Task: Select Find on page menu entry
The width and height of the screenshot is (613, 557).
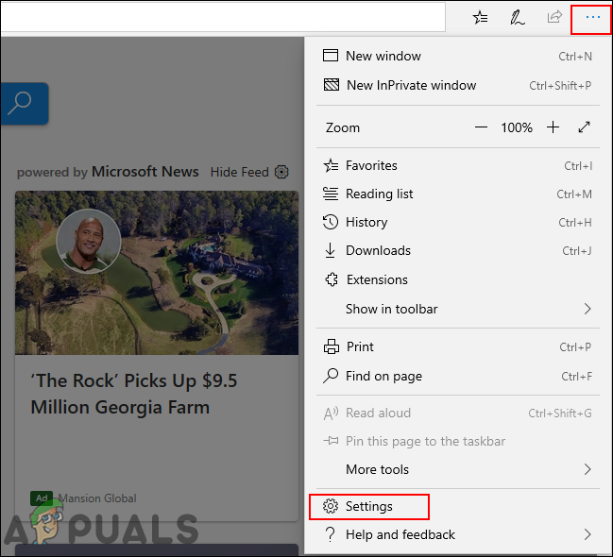Action: click(457, 376)
